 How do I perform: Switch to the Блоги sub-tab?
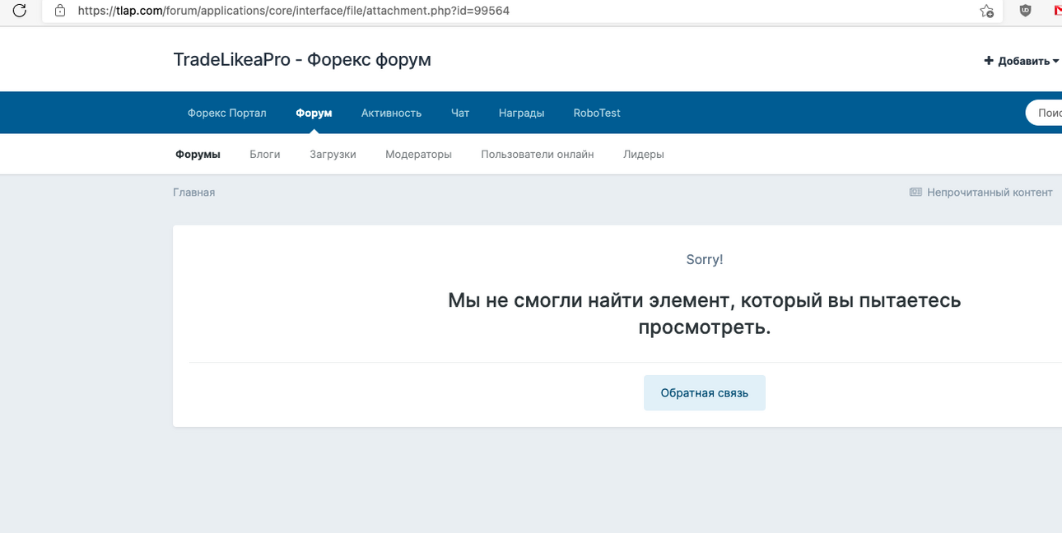click(265, 154)
